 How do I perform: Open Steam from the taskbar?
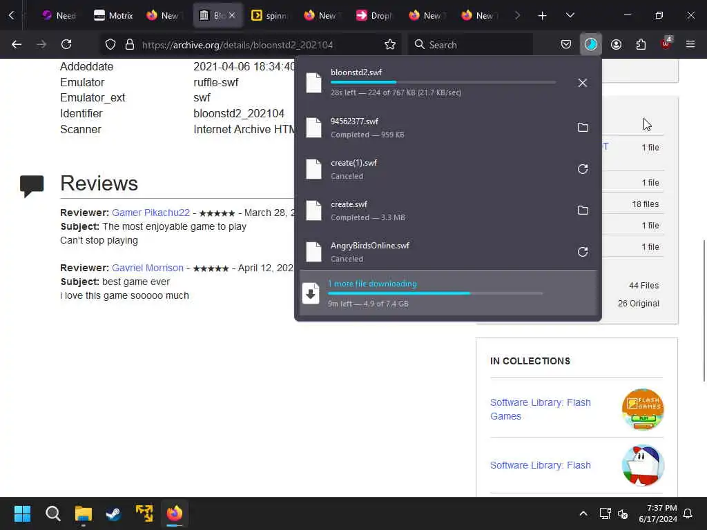coord(113,513)
